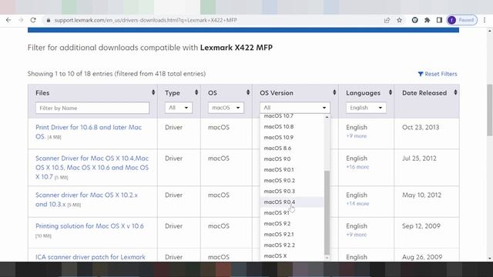Click the browser forward arrow
Image resolution: width=493 pixels, height=277 pixels.
[x=21, y=20]
